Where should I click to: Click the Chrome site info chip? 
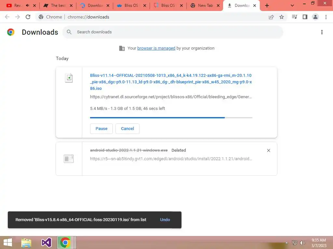[50, 17]
